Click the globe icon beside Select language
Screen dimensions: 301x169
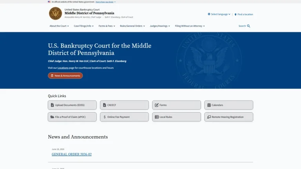209,14
